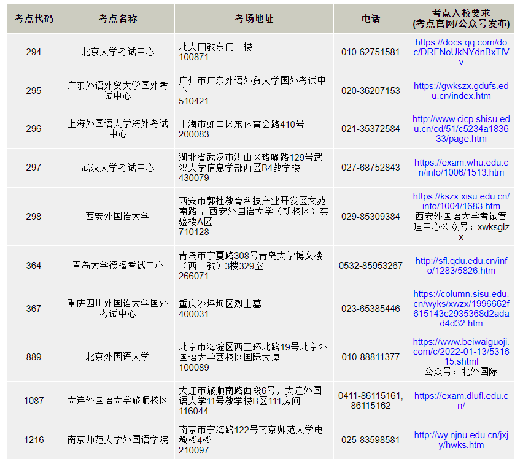Click the 大连市旅顺南路西段6号 address
The width and height of the screenshot is (531, 467).
pos(250,401)
